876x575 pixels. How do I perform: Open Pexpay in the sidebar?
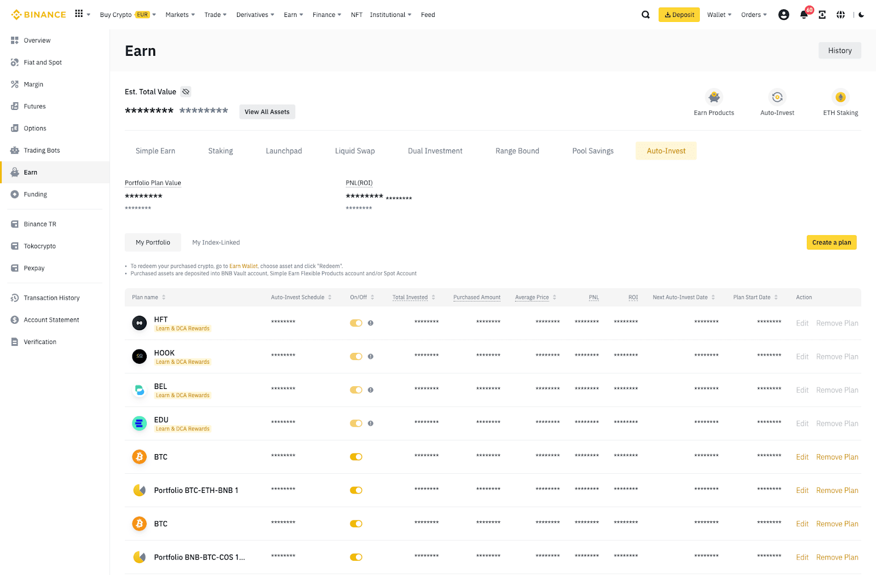click(55, 268)
